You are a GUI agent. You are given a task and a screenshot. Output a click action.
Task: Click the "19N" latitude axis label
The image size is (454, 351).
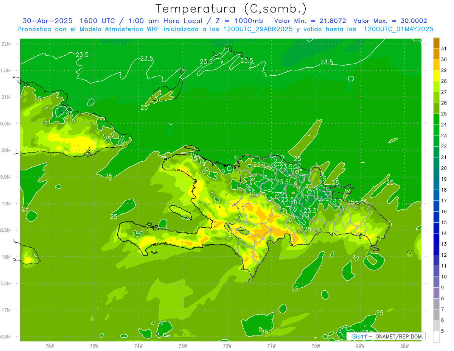tap(6, 204)
